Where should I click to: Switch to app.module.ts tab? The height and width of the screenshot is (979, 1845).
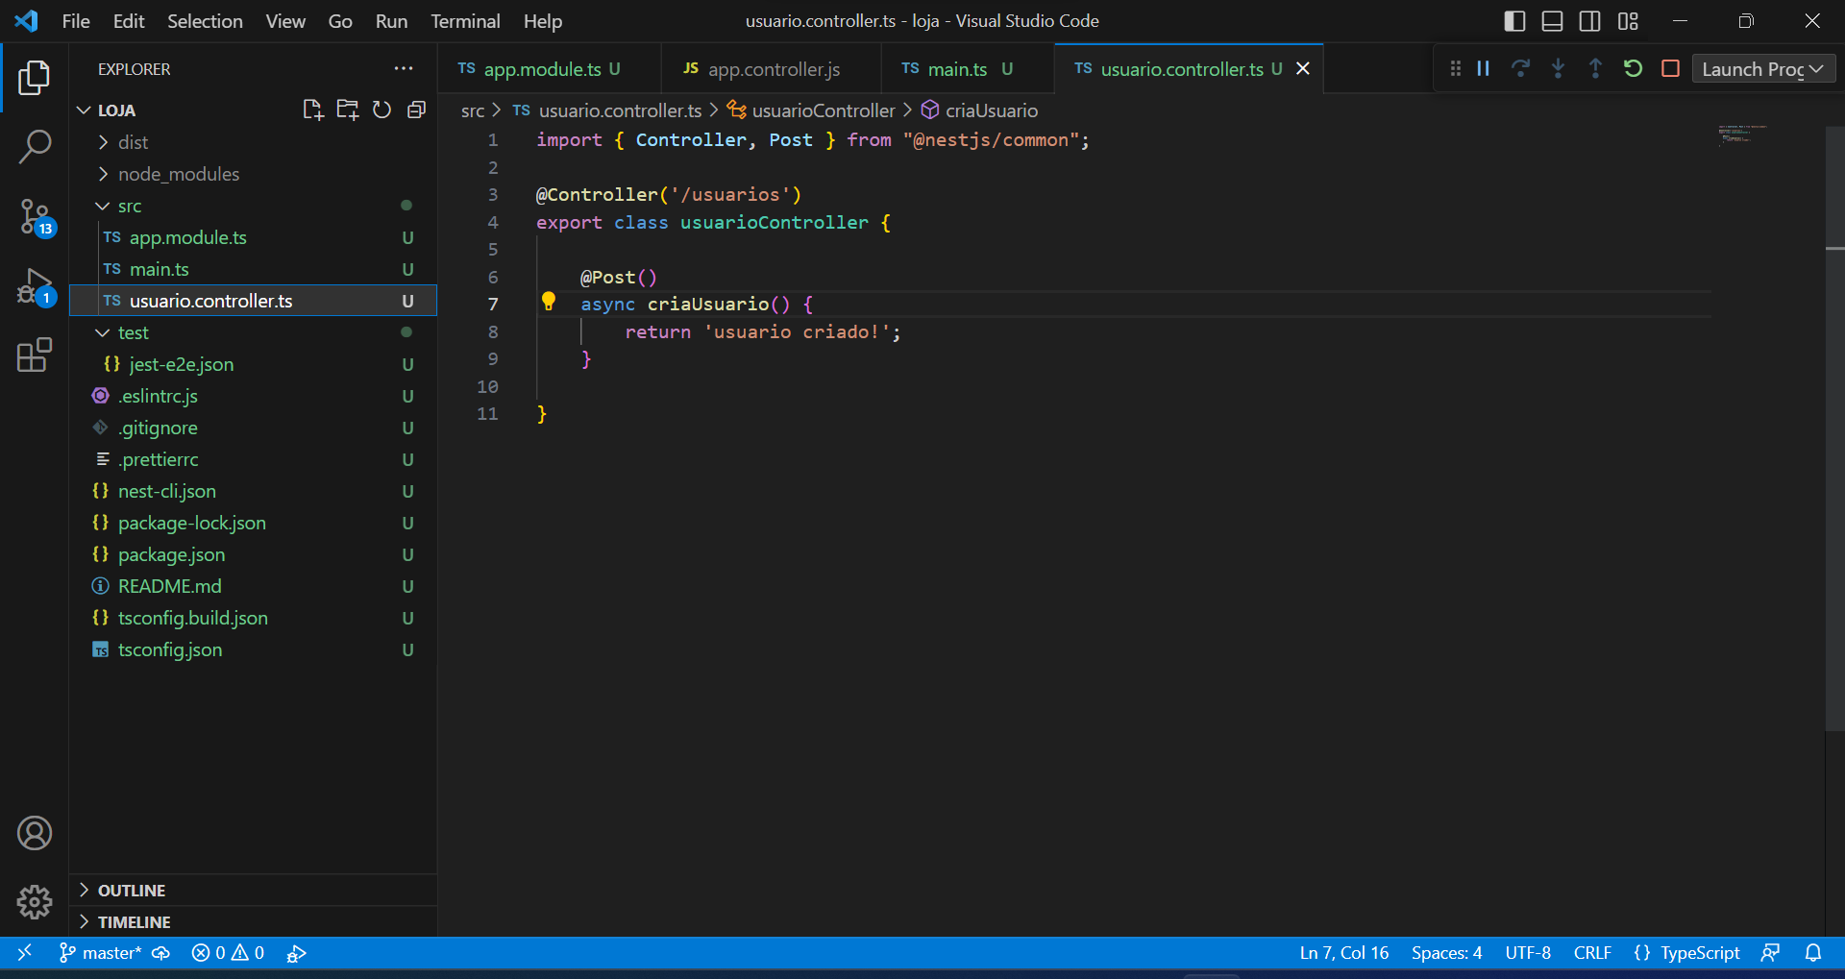click(x=550, y=68)
